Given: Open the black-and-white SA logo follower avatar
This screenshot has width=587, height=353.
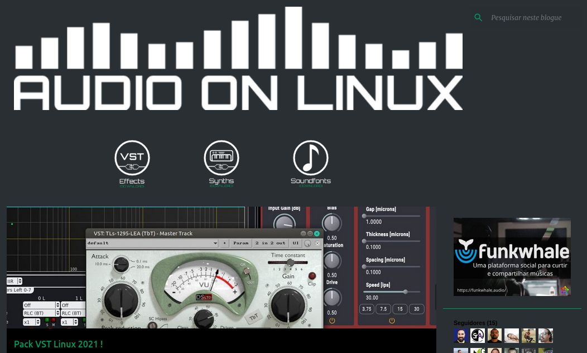Looking at the screenshot, I should click(478, 336).
